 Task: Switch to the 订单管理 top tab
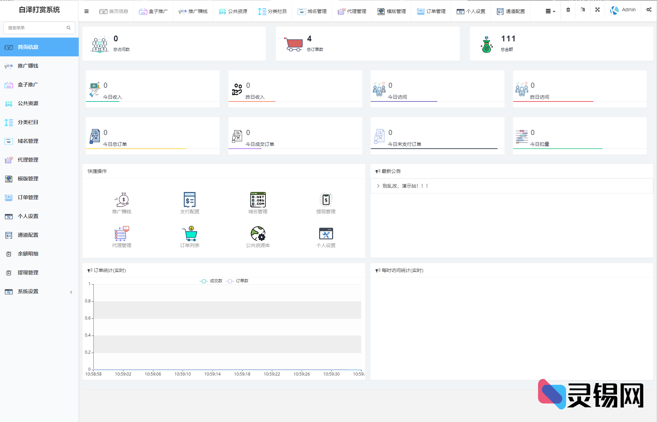pos(431,11)
